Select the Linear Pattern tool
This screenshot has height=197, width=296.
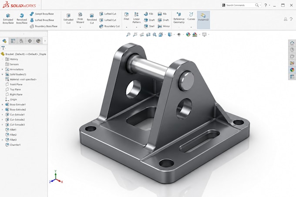pos(137,18)
